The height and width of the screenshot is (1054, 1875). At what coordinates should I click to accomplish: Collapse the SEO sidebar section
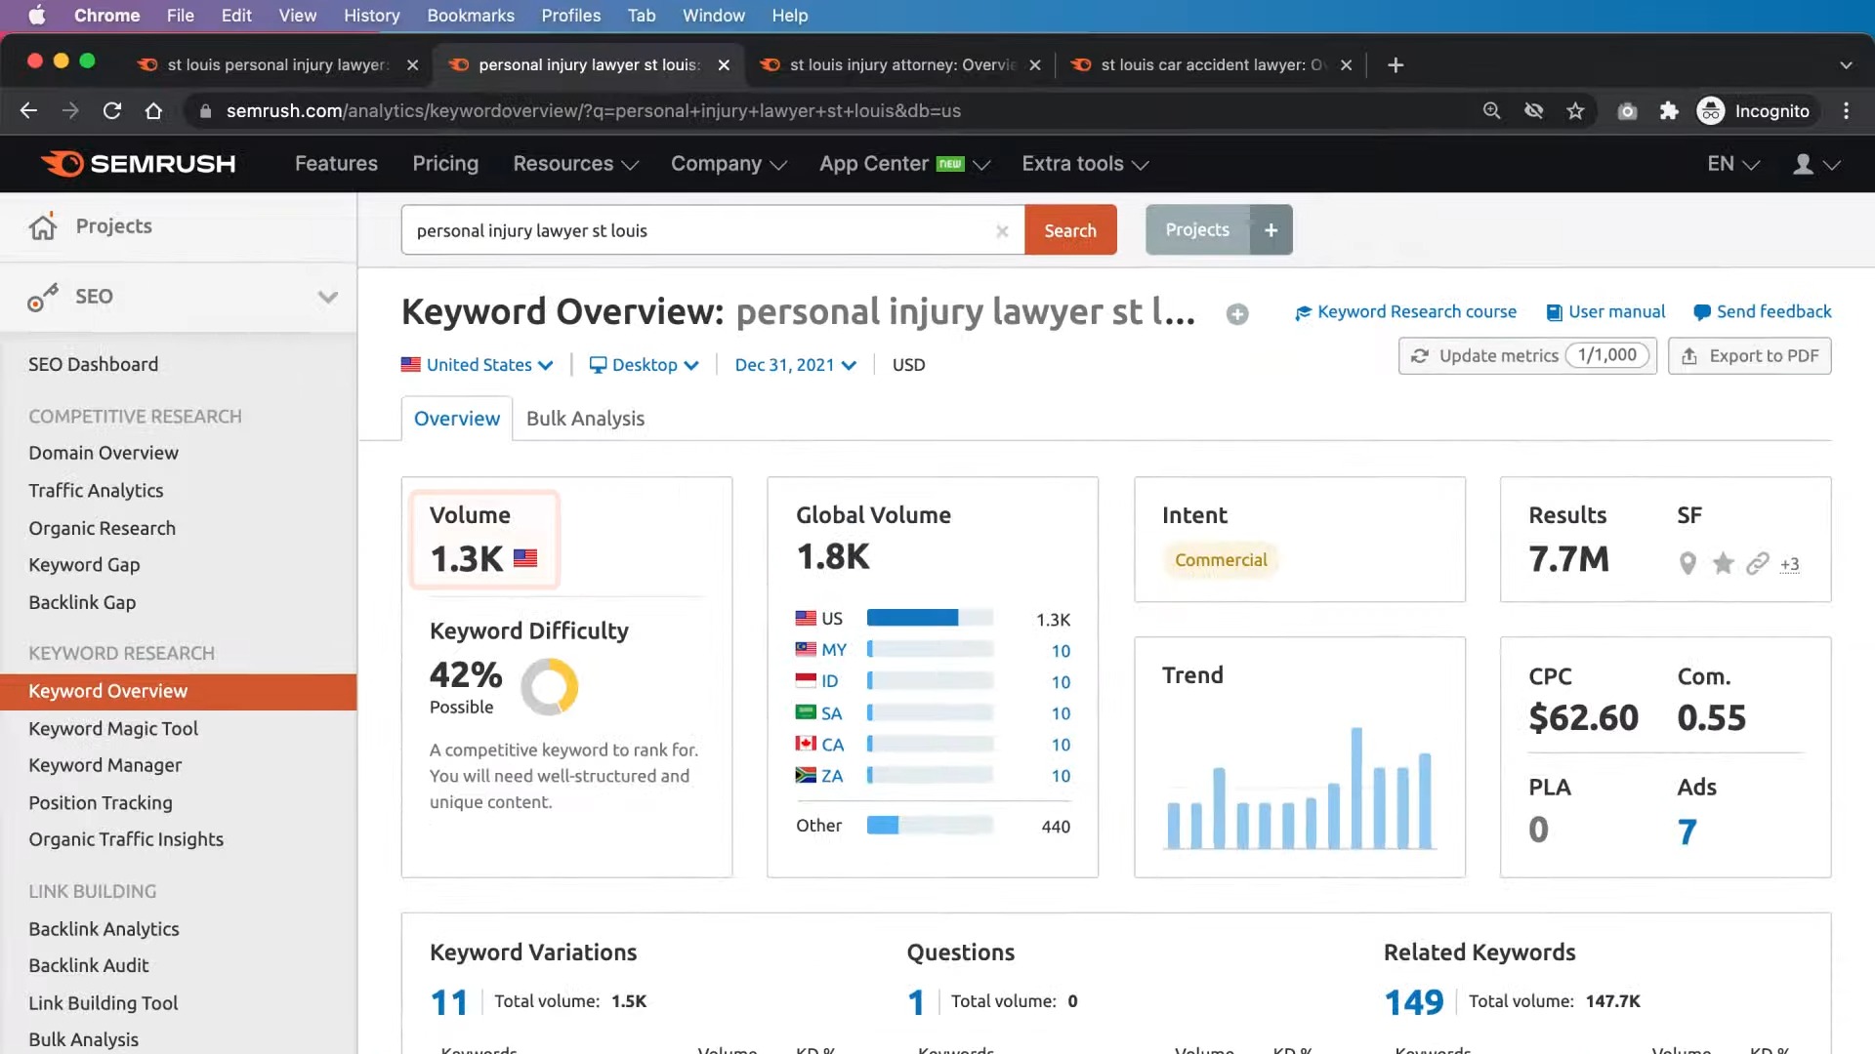pos(328,297)
